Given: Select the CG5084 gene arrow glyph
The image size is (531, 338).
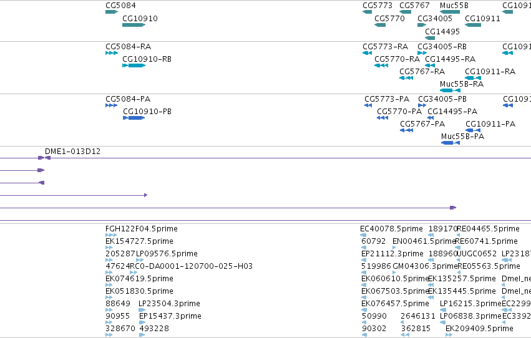Looking at the screenshot, I should 112,12.
